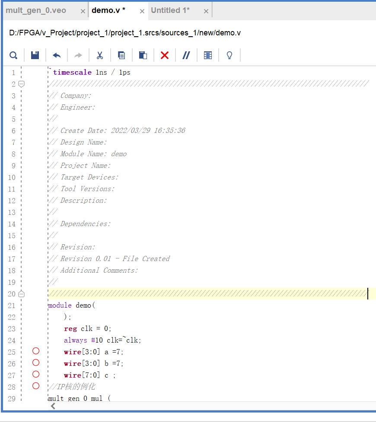
Task: Click the Dependencies: comment line
Action: [80, 224]
